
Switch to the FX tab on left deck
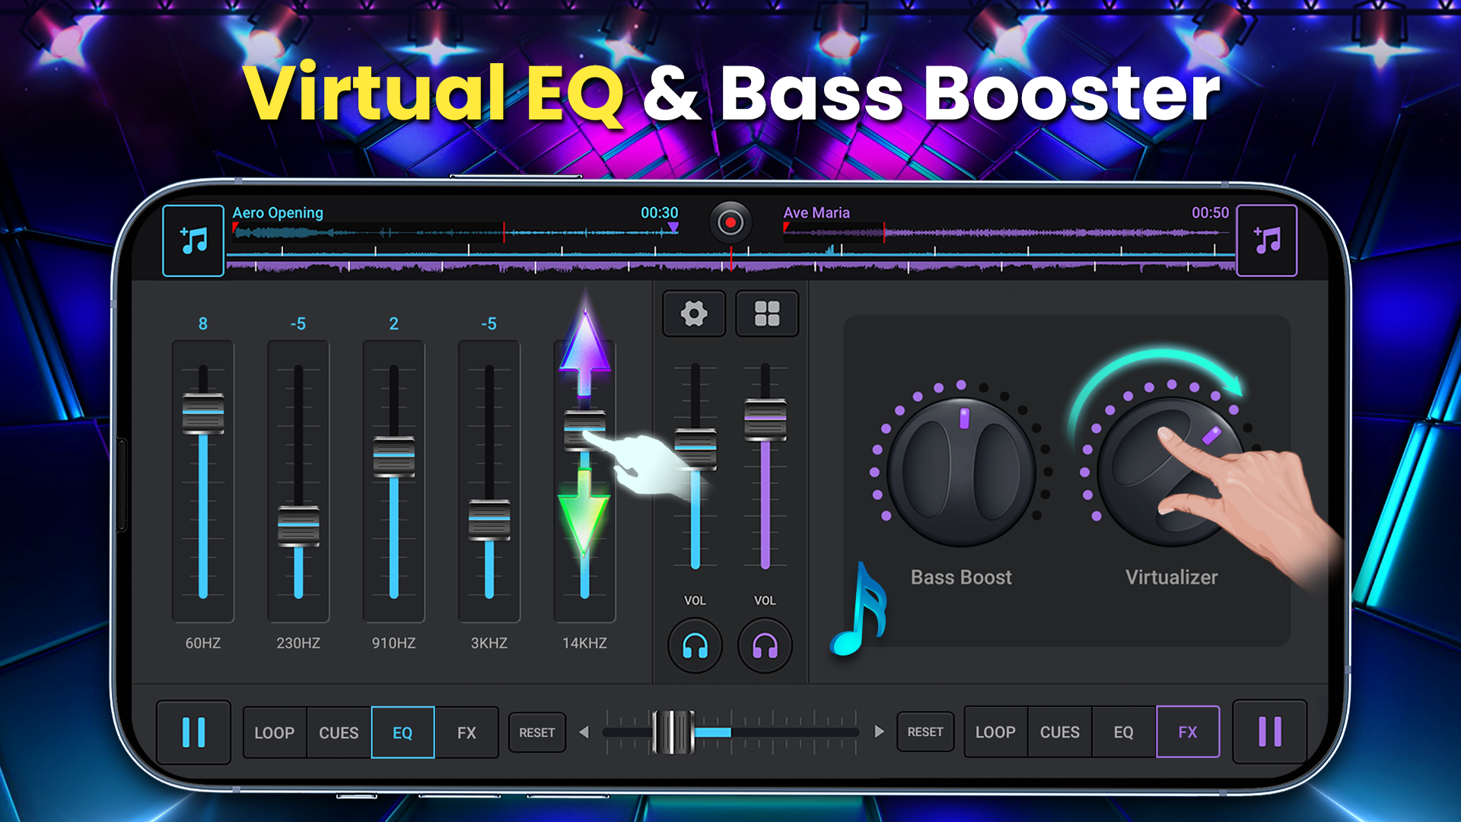coord(466,732)
